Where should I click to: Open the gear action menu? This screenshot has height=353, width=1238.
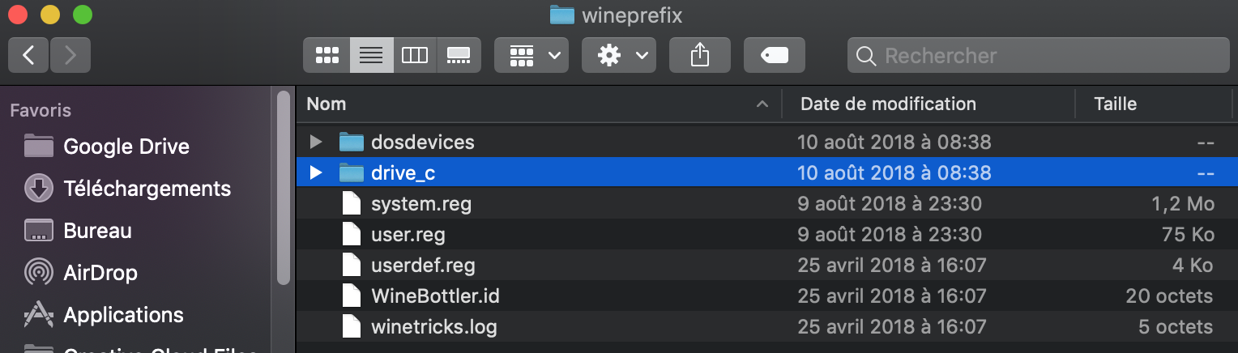(x=618, y=55)
